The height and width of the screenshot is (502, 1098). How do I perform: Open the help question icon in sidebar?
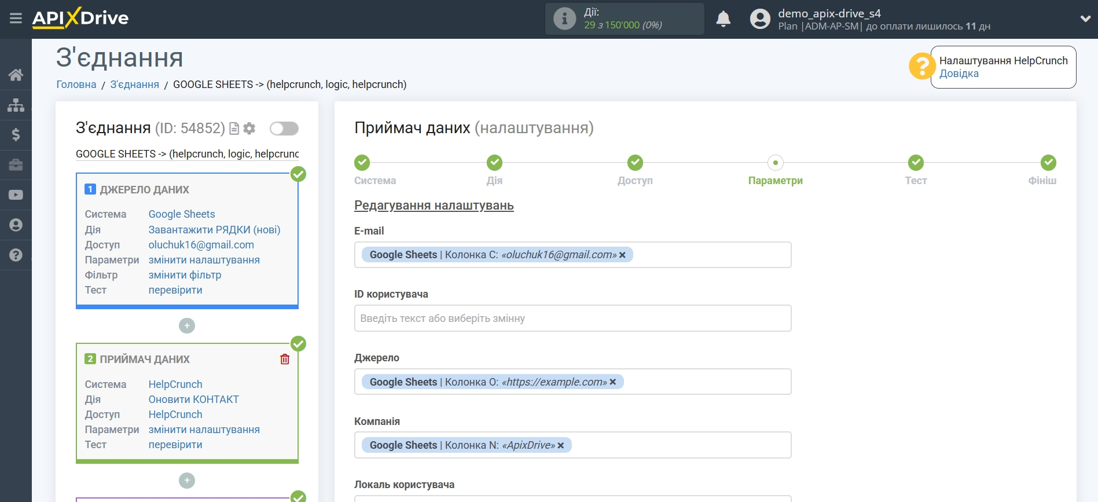(x=16, y=255)
